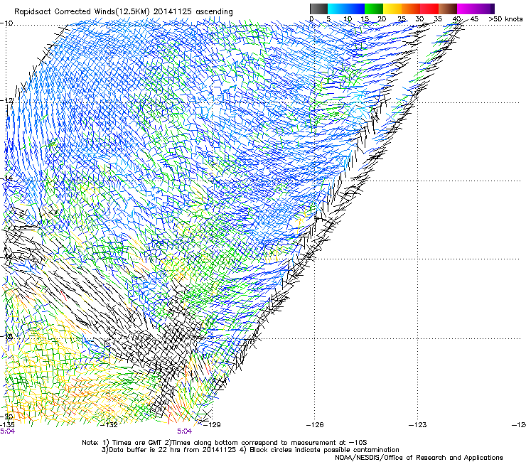
Task: Click the '-20' latitude axis label
Action: pyautogui.click(x=6, y=417)
